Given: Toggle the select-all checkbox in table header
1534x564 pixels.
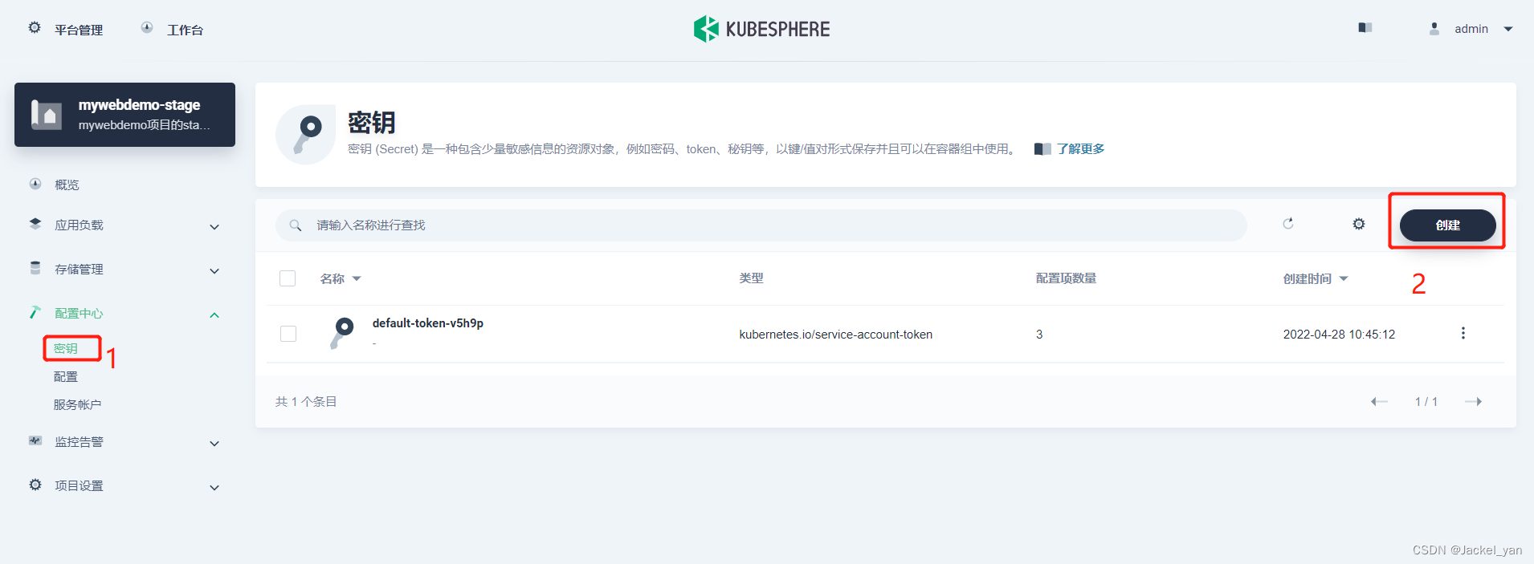Looking at the screenshot, I should tap(288, 278).
